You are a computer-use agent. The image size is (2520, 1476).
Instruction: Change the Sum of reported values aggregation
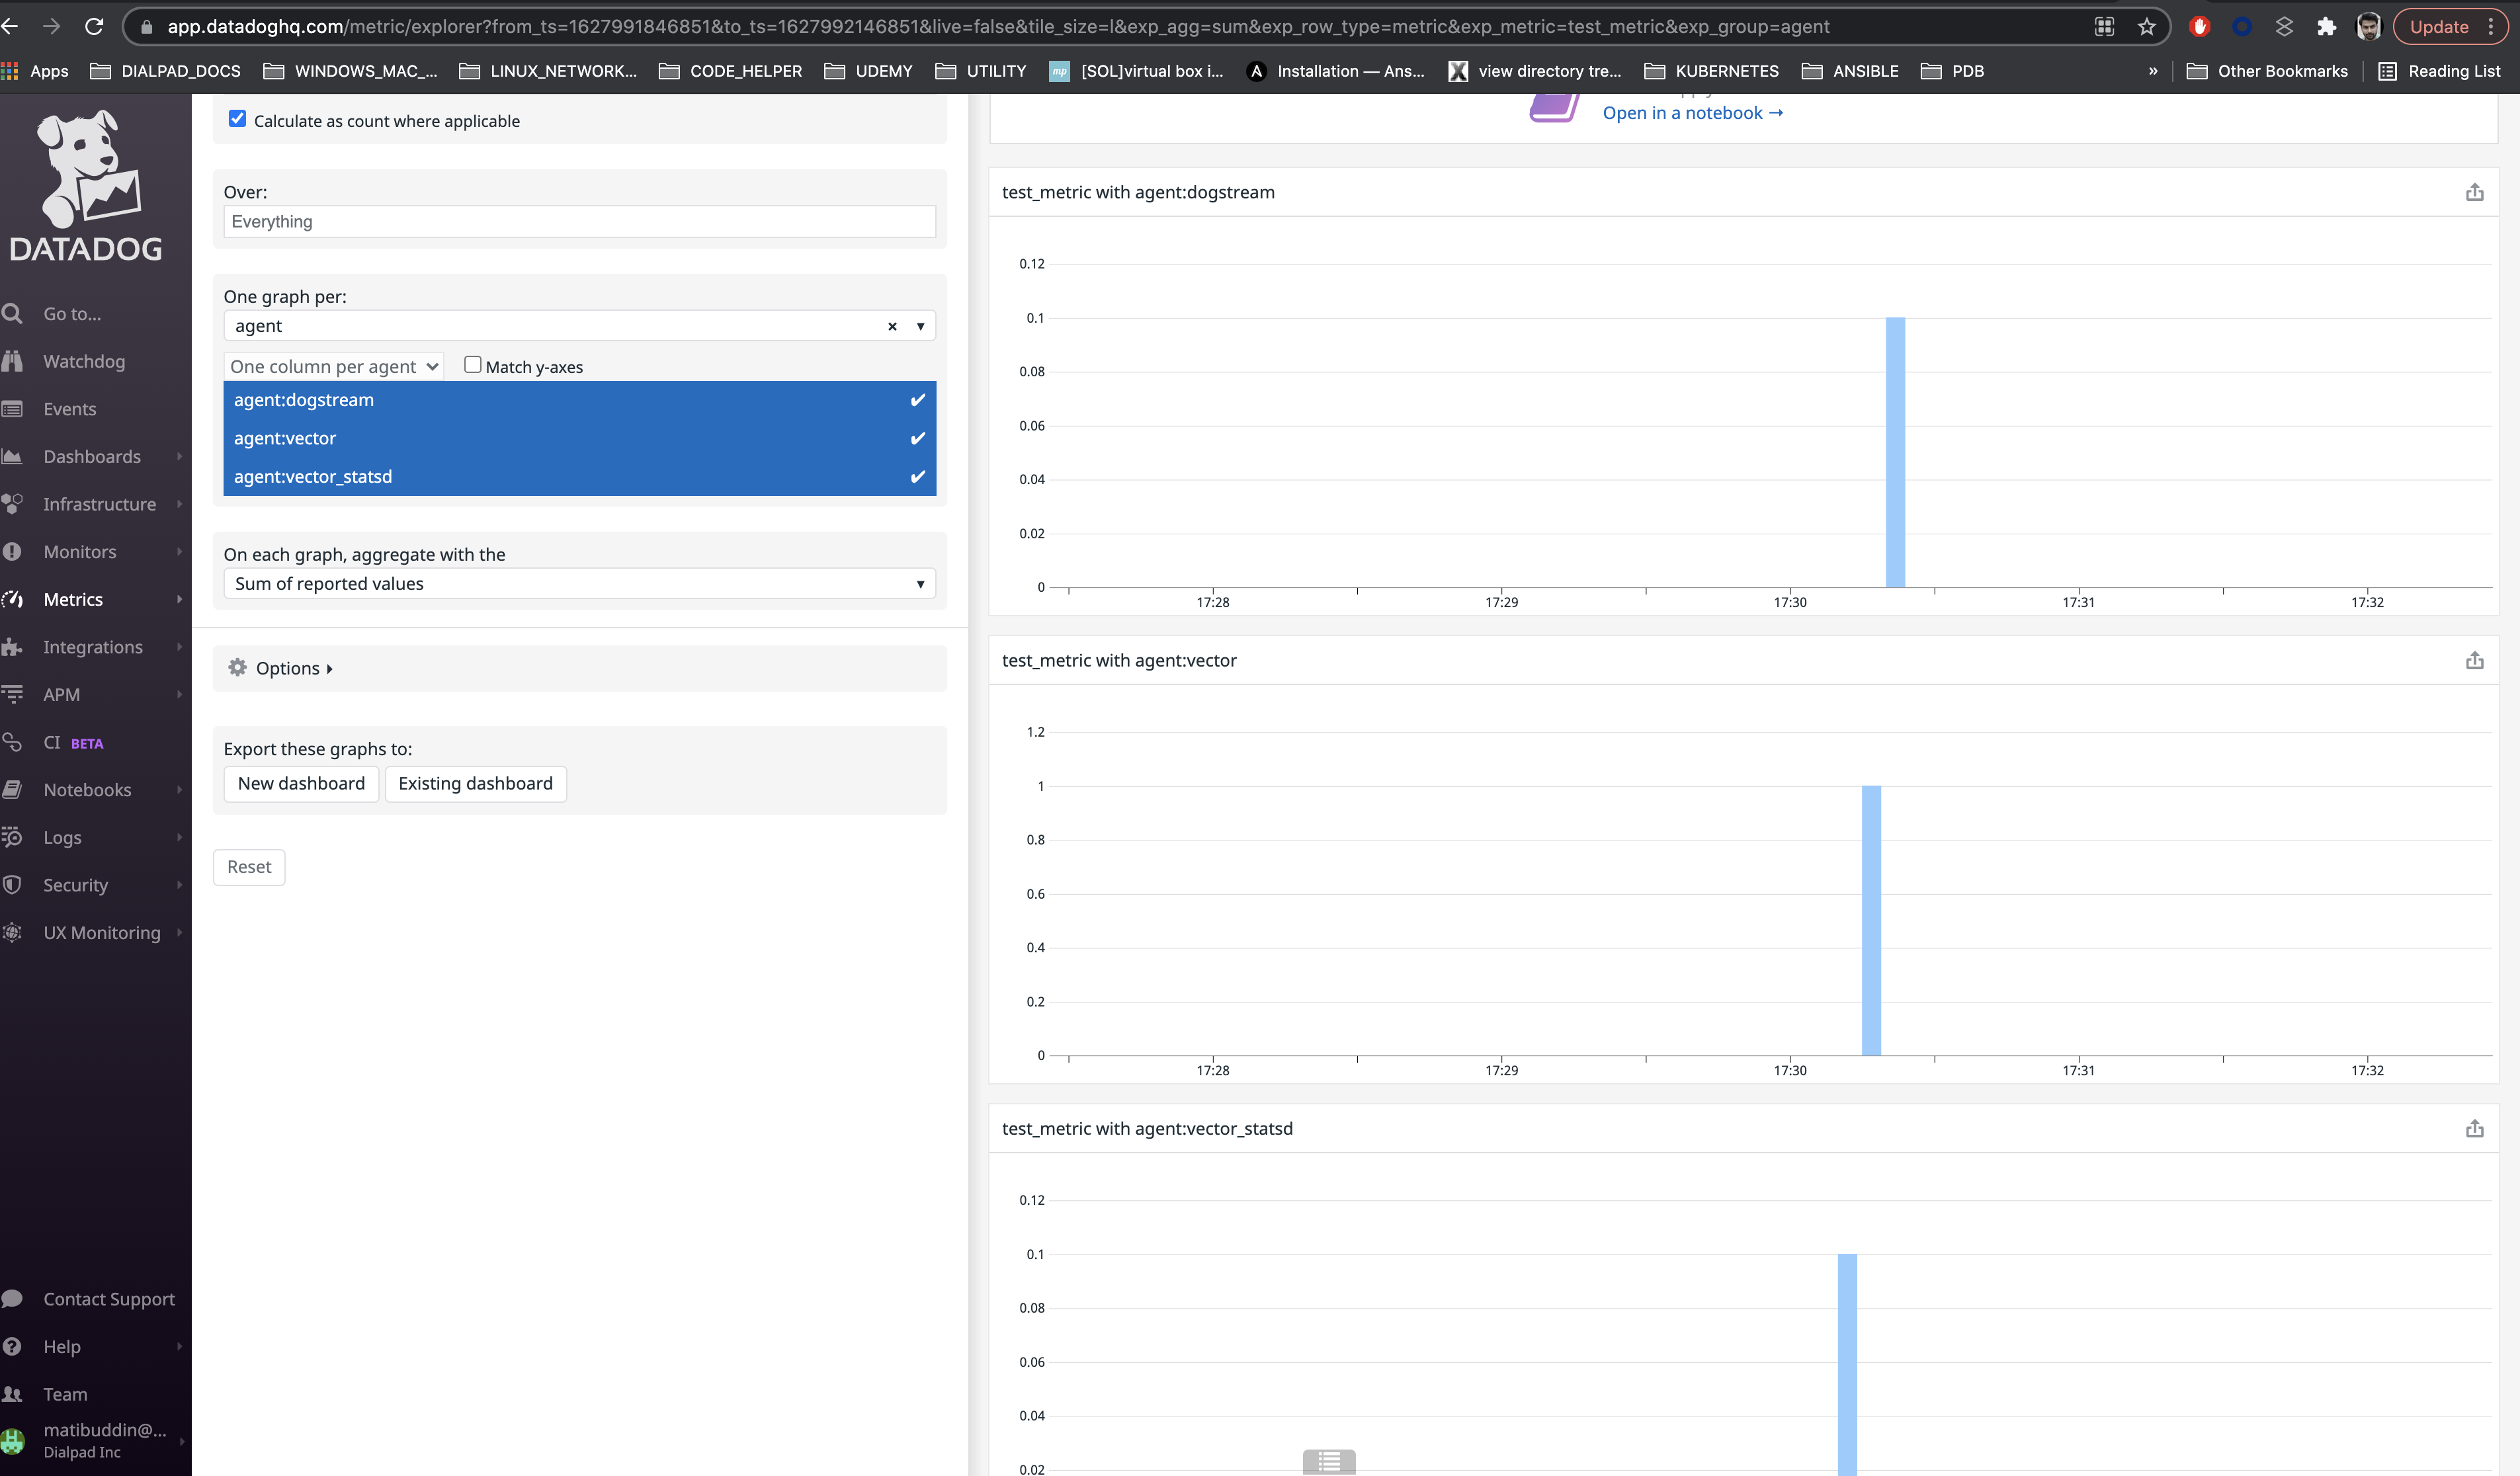[x=578, y=583]
